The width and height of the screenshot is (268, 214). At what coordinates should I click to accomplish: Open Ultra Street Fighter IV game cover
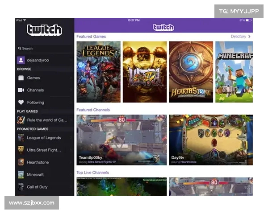tap(145, 72)
